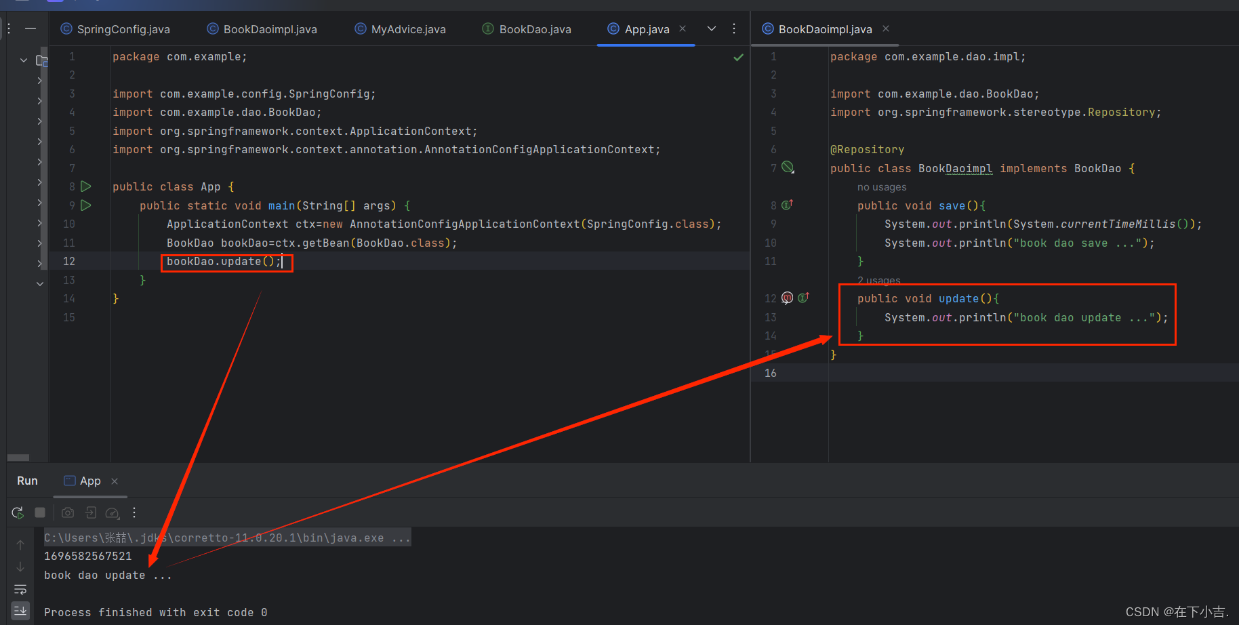Click 'main' method name in App.java
The image size is (1239, 625).
(281, 206)
